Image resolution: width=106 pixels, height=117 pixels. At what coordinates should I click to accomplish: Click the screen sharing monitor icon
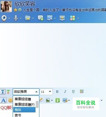coord(62,18)
